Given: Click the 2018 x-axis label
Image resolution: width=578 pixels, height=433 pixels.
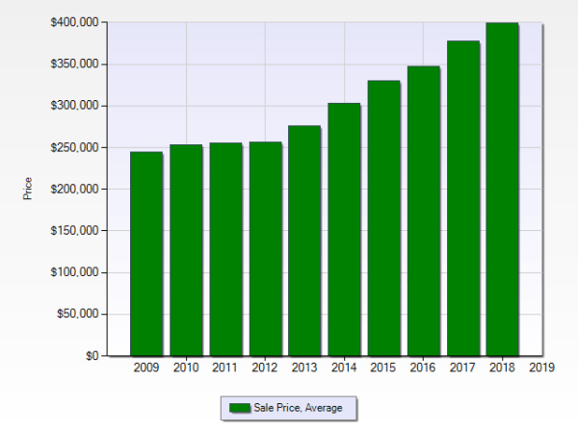Looking at the screenshot, I should [502, 368].
